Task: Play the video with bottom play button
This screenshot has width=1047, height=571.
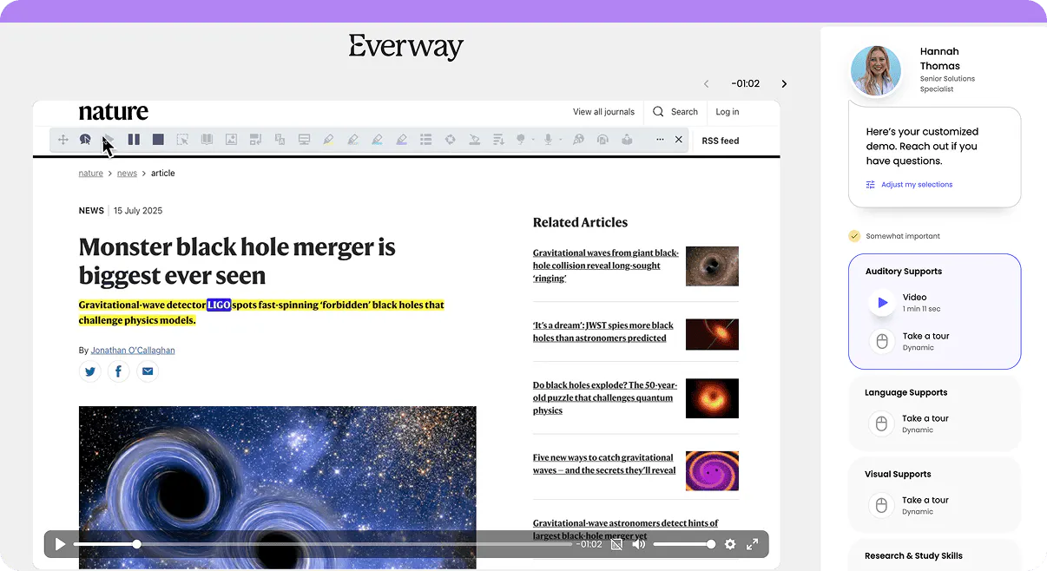Action: (x=60, y=544)
